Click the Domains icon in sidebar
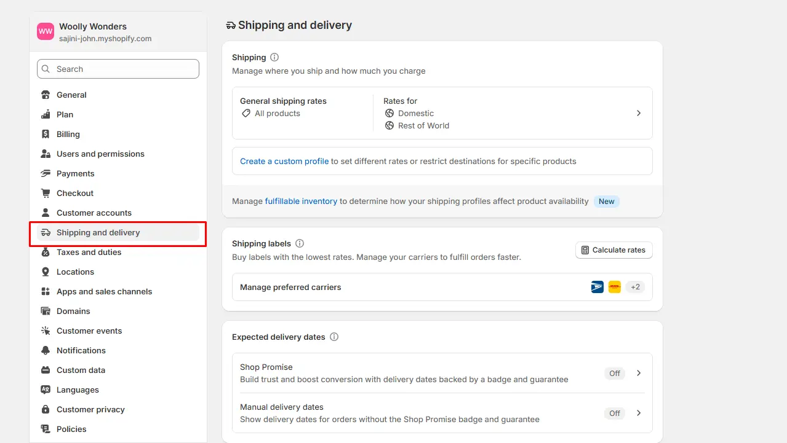The width and height of the screenshot is (787, 443). (x=46, y=311)
